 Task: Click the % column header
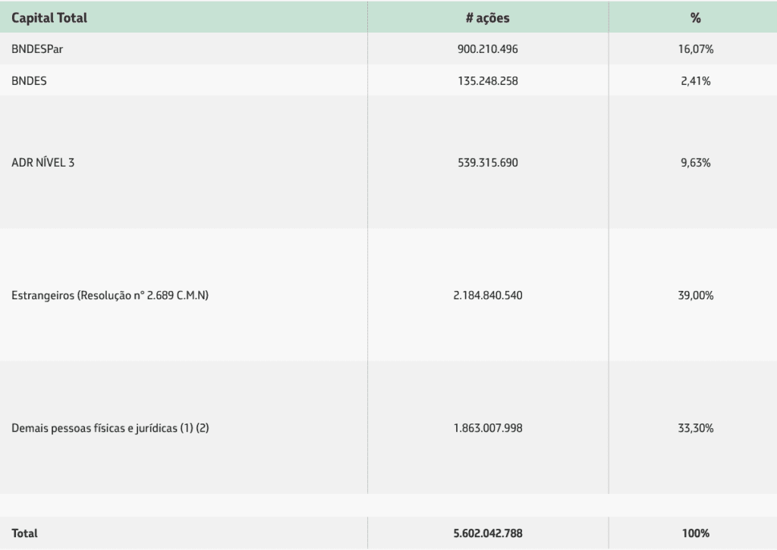pos(695,18)
